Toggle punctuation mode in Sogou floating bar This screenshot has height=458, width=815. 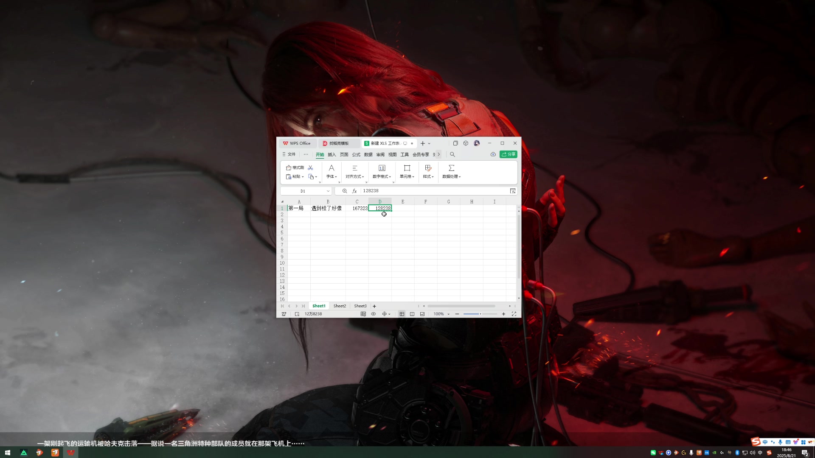point(773,442)
